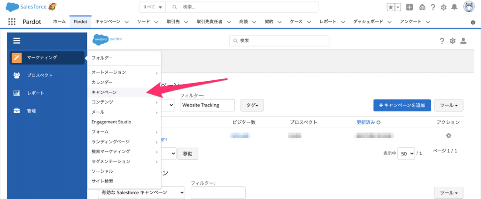Expand the 商談 nav tab chevron
The height and width of the screenshot is (199, 481).
click(x=254, y=22)
